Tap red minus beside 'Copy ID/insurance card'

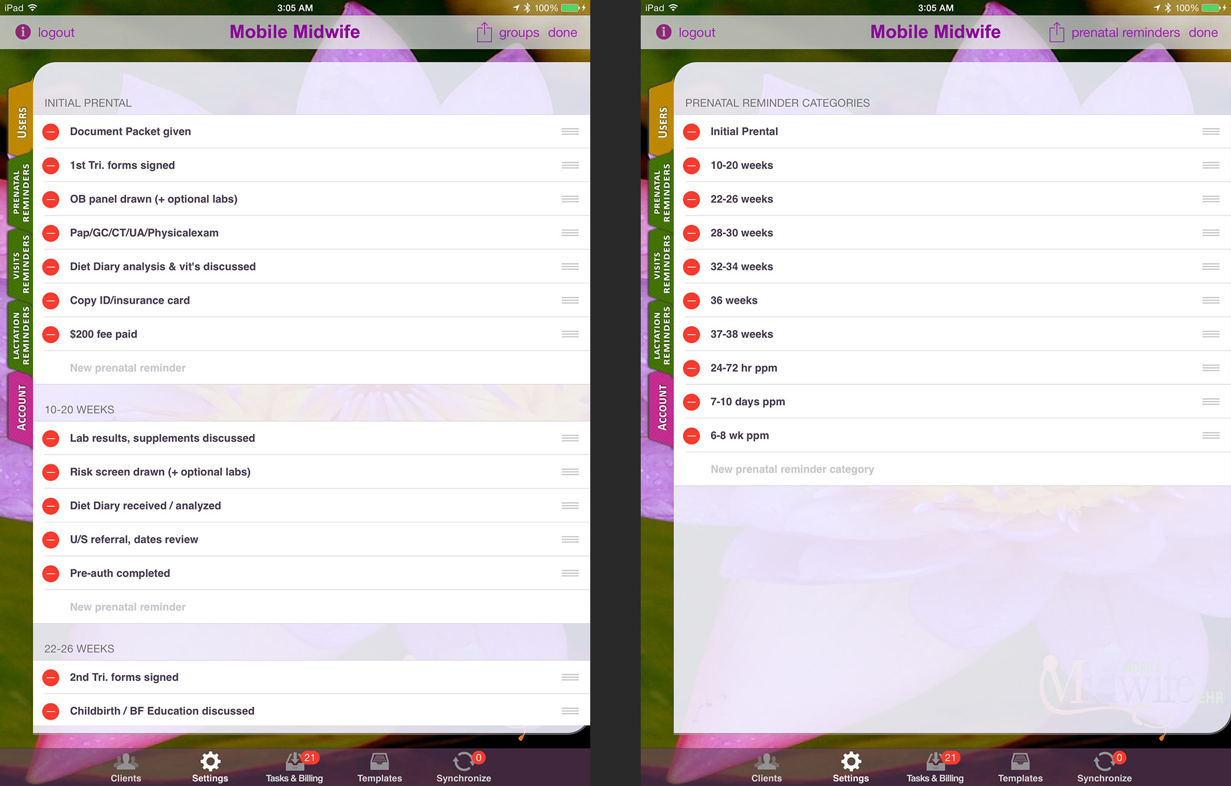[51, 300]
